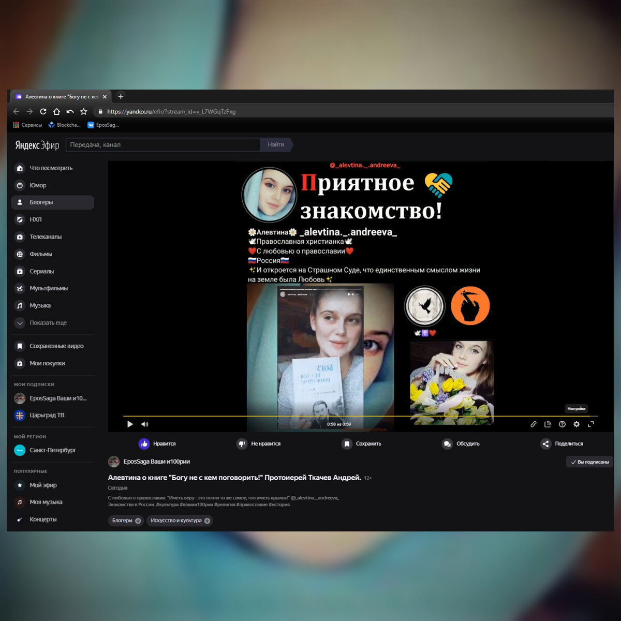Open the Что посмотреть home icon
The height and width of the screenshot is (621, 621).
pos(20,168)
